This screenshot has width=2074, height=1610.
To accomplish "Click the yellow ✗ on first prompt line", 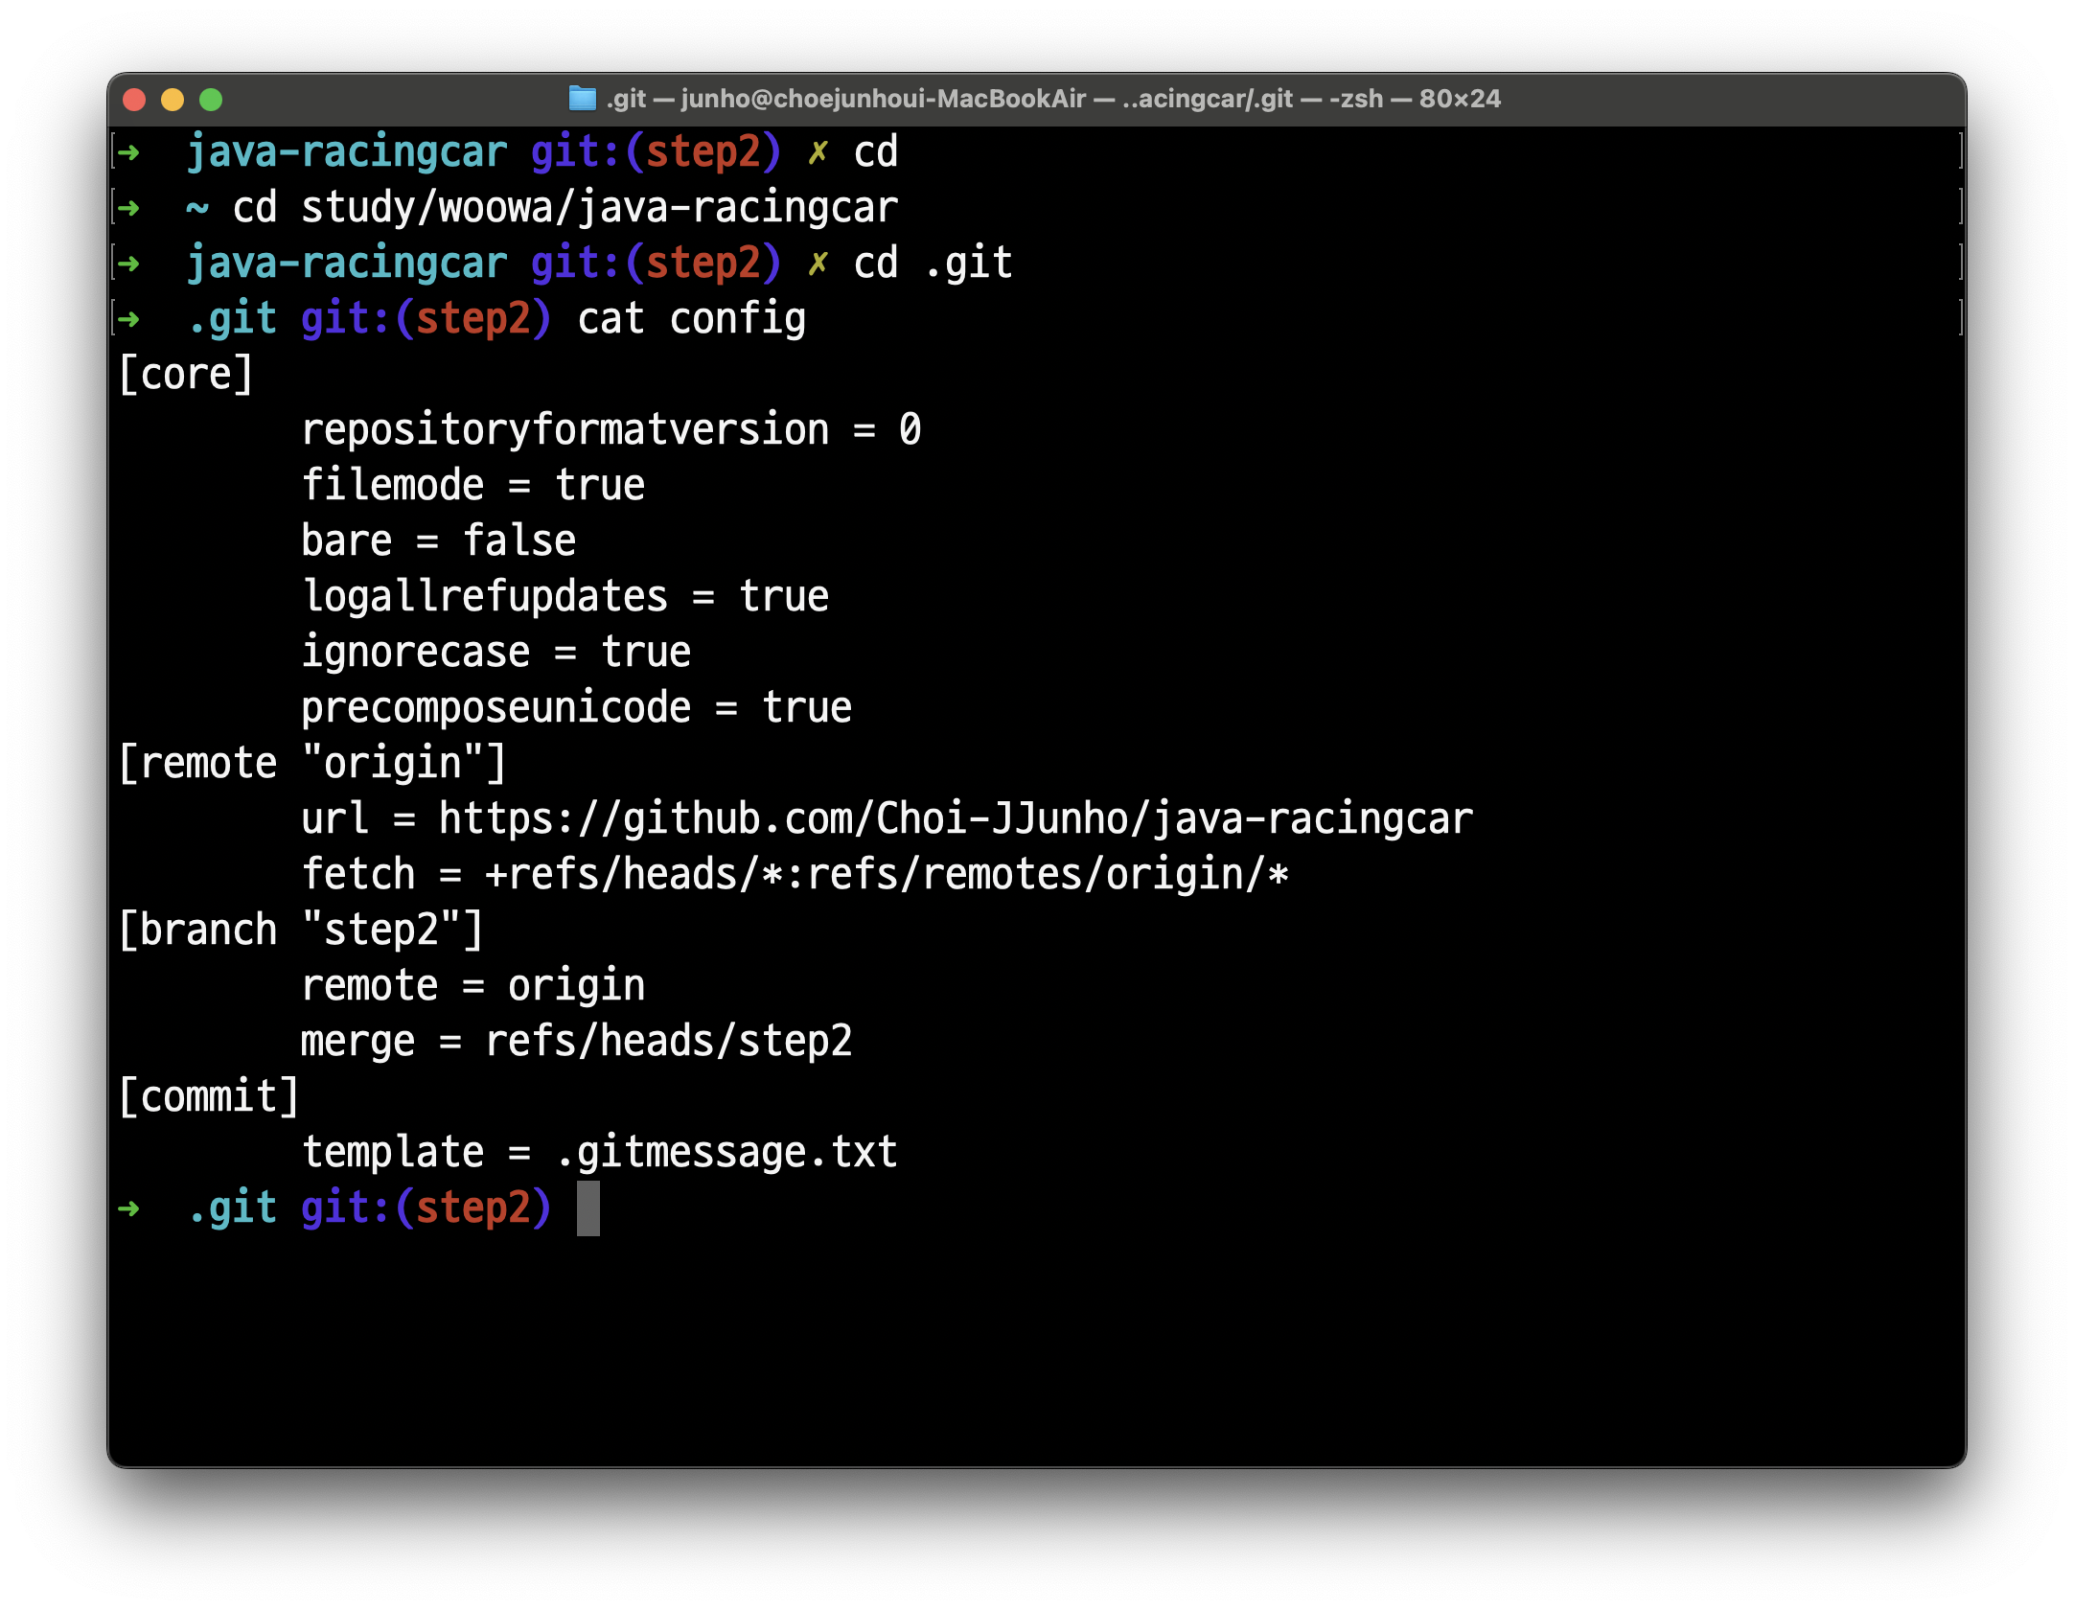I will (818, 152).
